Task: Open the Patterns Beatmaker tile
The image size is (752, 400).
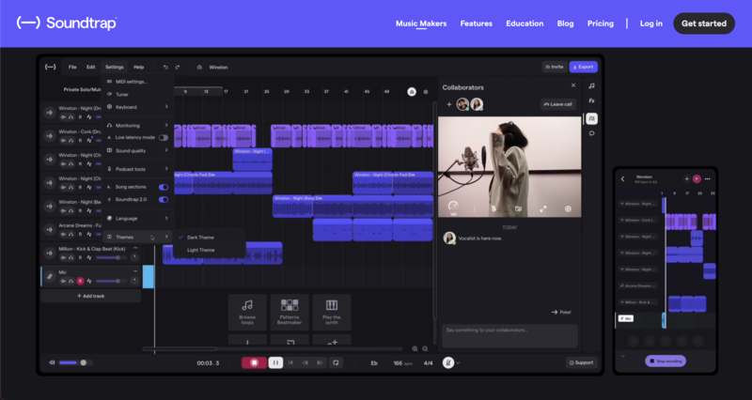Action: tap(290, 313)
